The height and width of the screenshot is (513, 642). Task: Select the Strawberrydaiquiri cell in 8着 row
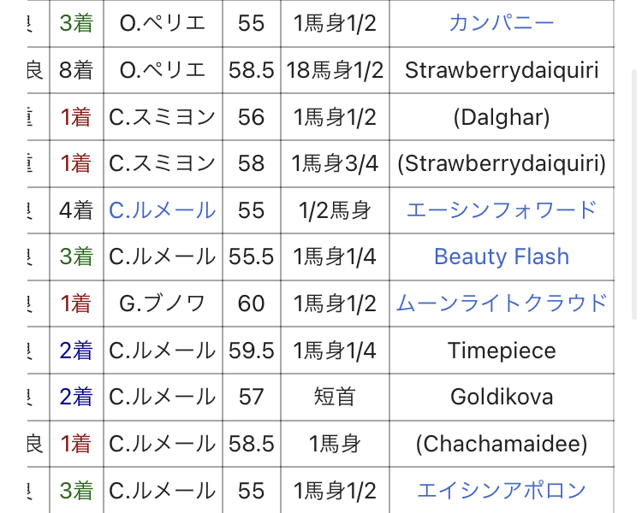[502, 70]
